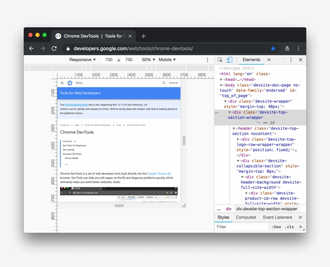This screenshot has height=267, width=330.
Task: Open a new tab with the plus button
Action: 143,36
